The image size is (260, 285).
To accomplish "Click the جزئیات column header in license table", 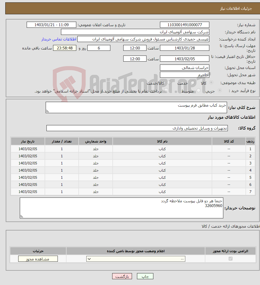I will pyautogui.click(x=38, y=251).
